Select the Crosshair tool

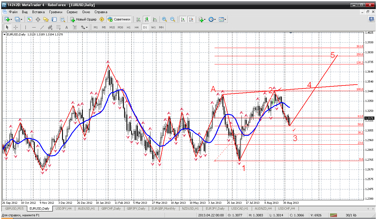pyautogui.click(x=16, y=27)
